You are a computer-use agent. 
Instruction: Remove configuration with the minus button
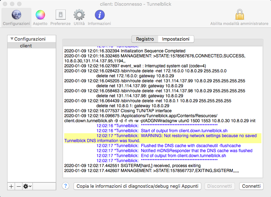(x=19, y=186)
